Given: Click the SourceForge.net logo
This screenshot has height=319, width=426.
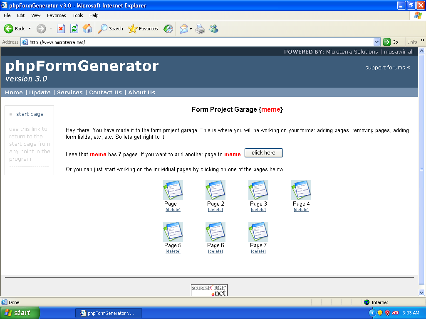Looking at the screenshot, I should pyautogui.click(x=209, y=290).
